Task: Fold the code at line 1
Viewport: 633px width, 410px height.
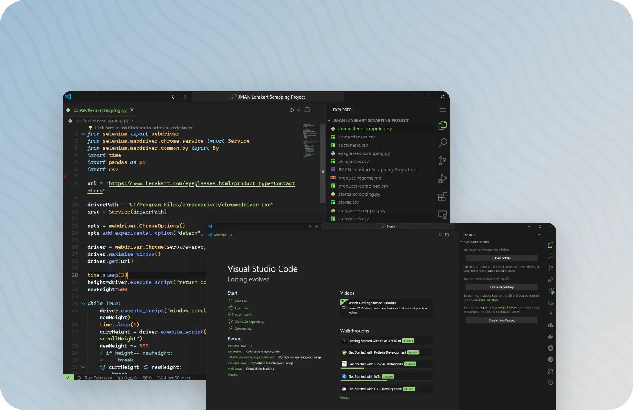Action: (83, 134)
